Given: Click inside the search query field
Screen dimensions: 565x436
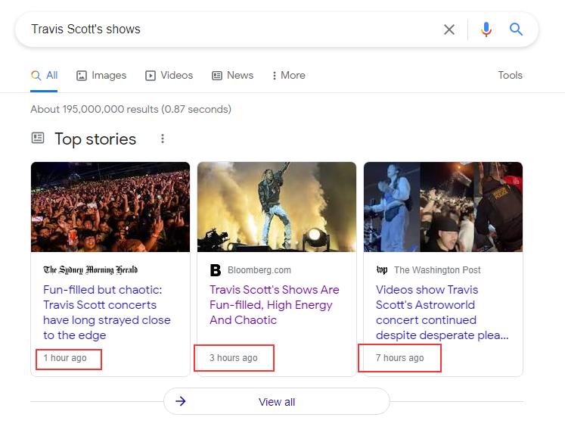Looking at the screenshot, I should click(227, 30).
